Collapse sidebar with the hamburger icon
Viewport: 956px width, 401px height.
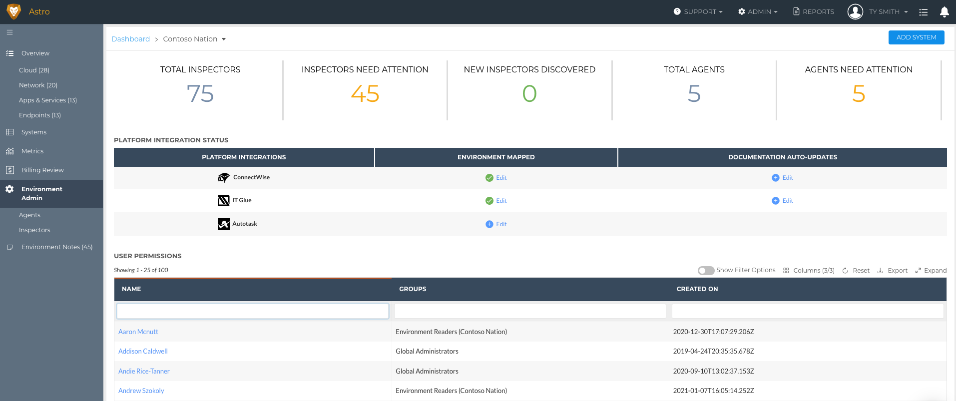click(9, 32)
